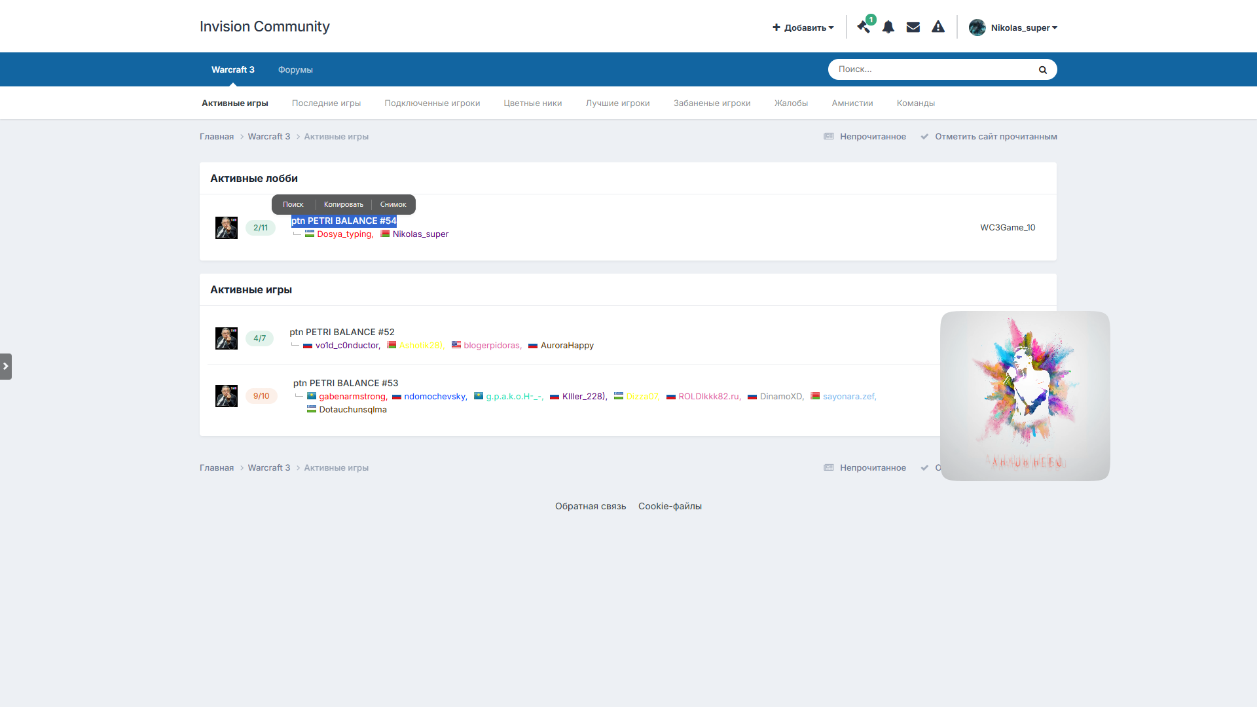Open player DinamoXD profile
Viewport: 1257px width, 707px height.
click(781, 397)
